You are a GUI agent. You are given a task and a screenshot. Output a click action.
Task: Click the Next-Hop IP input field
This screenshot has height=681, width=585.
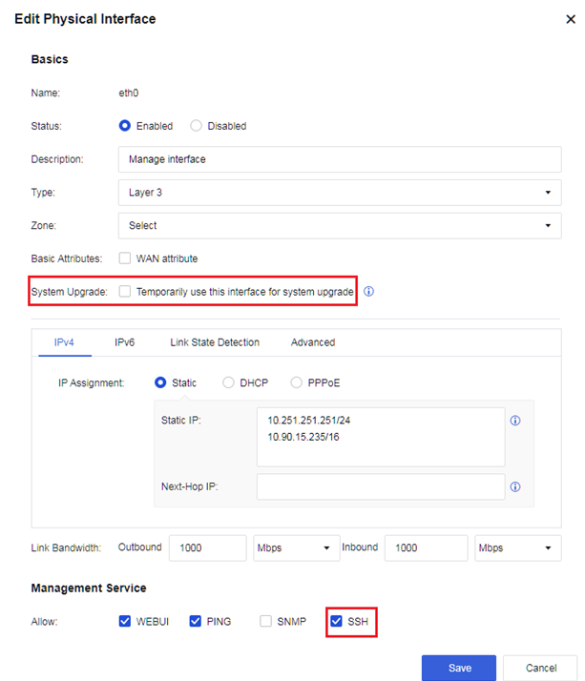point(380,486)
